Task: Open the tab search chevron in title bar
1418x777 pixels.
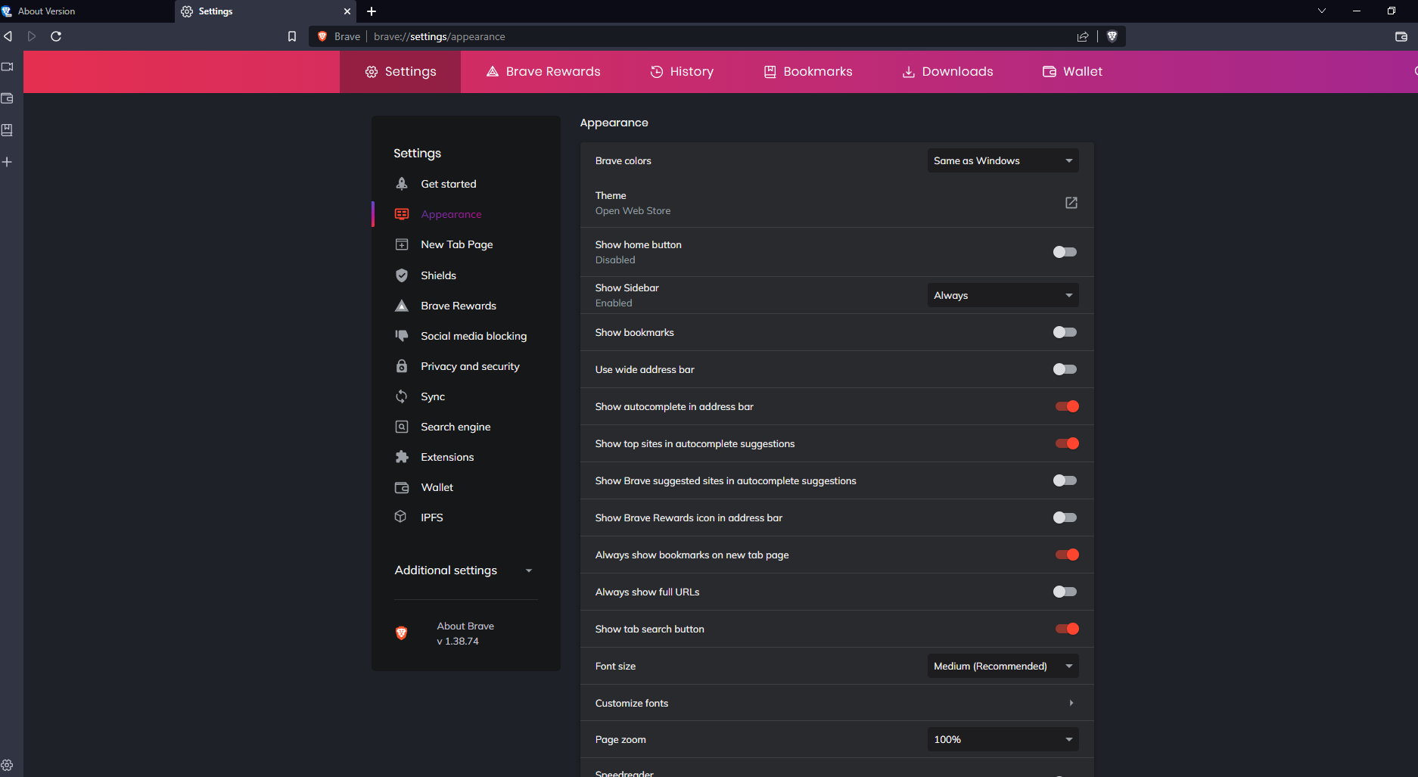Action: [x=1322, y=11]
